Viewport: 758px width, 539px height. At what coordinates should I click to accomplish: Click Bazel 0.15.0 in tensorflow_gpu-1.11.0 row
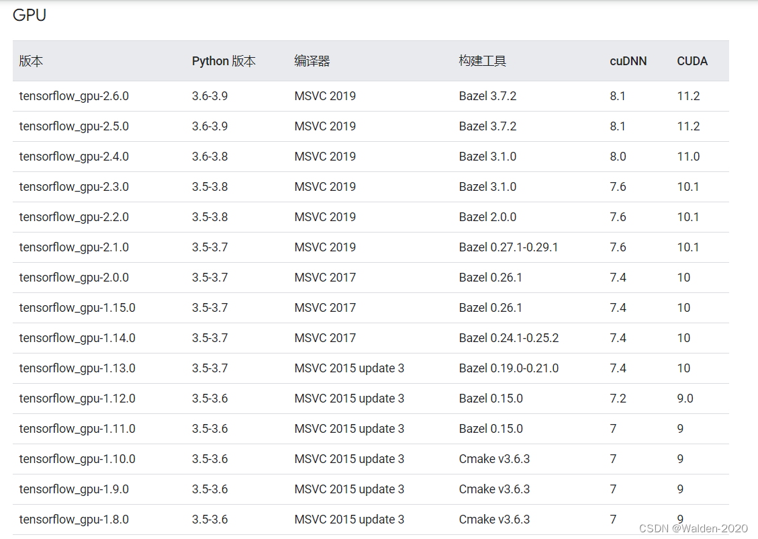[x=491, y=429]
